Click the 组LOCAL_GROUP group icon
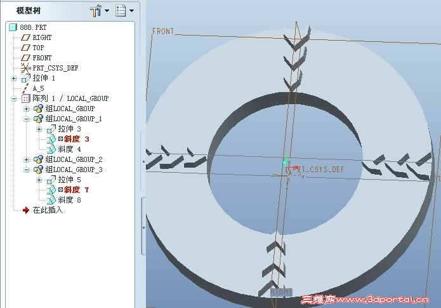Viewport: 441px width, 308px height. pos(38,109)
